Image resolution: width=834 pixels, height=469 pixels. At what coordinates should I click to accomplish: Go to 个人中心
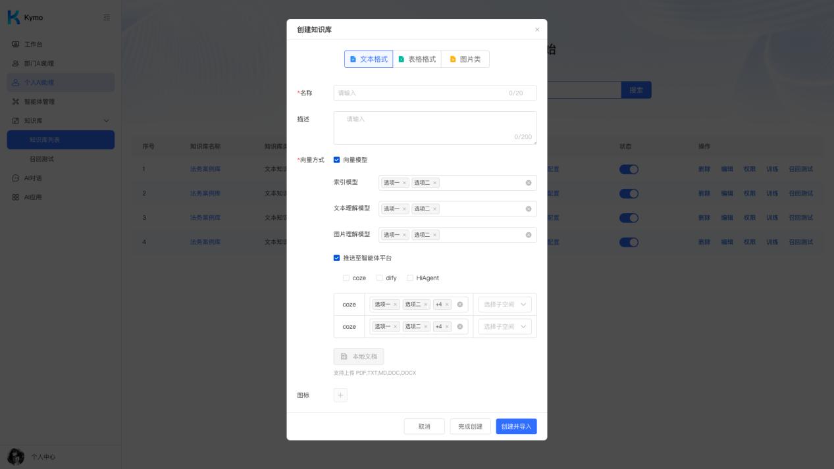point(43,457)
